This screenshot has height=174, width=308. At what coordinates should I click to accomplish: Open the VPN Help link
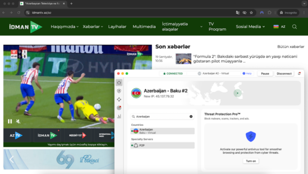coord(247,74)
